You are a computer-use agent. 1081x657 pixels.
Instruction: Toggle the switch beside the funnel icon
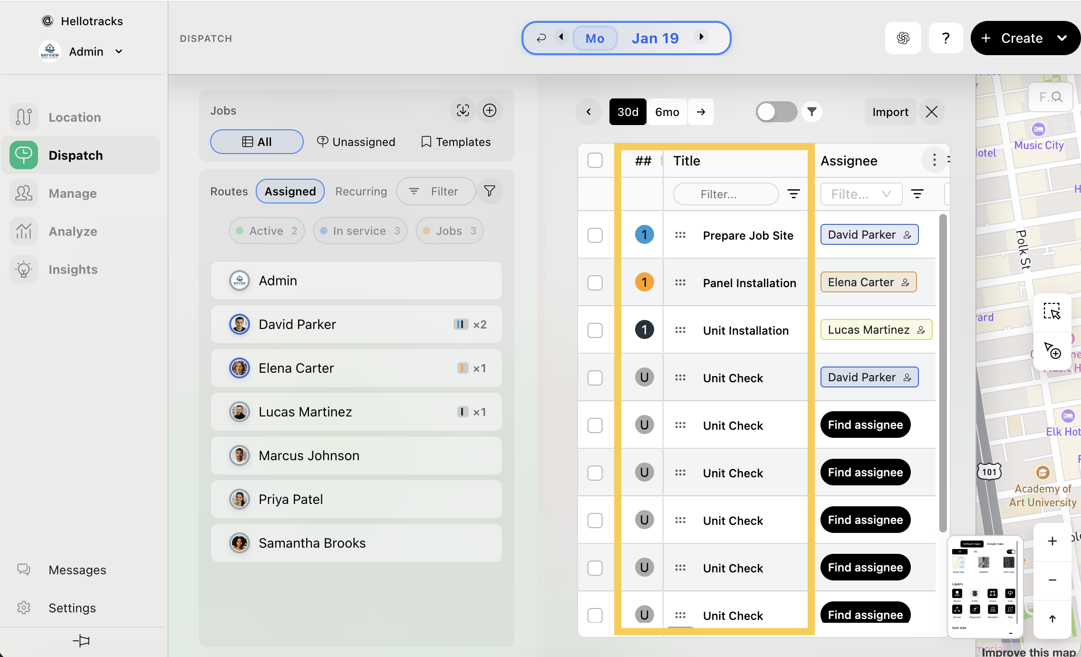tap(776, 112)
